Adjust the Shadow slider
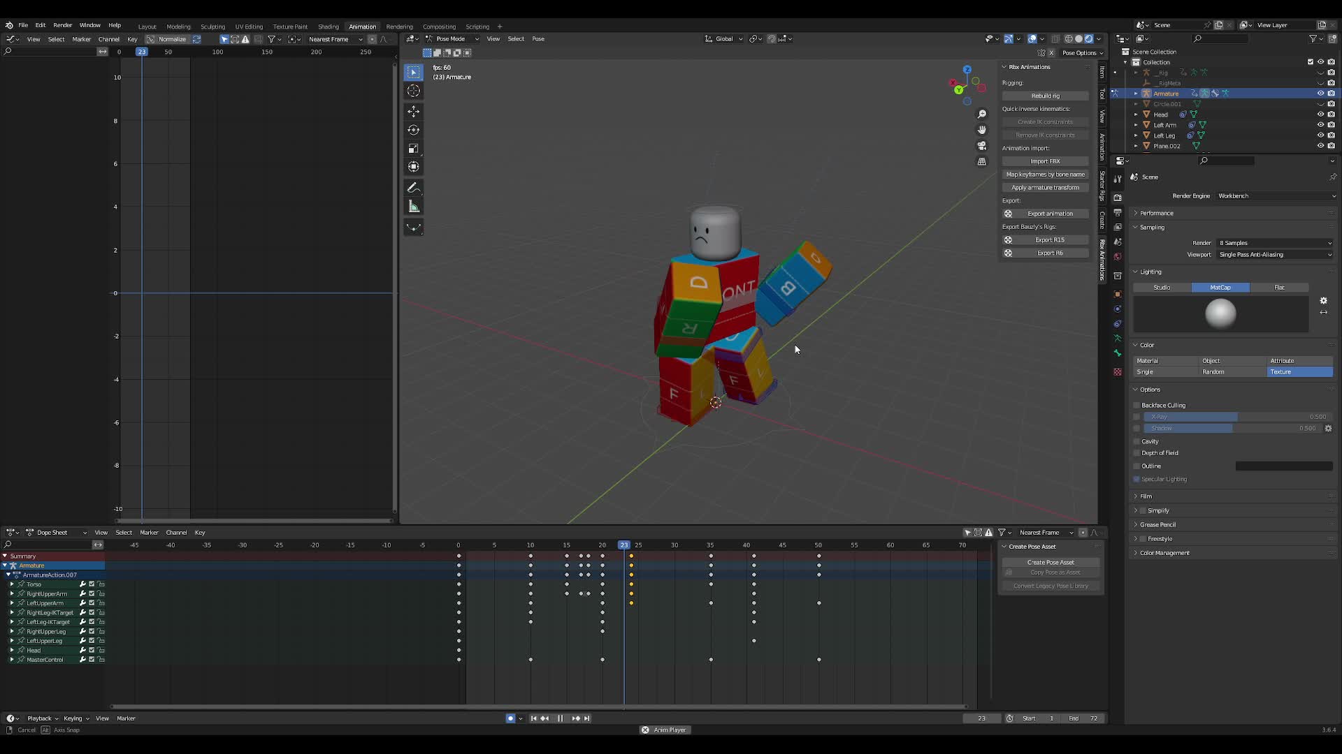Viewport: 1342px width, 754px height. pos(1232,429)
